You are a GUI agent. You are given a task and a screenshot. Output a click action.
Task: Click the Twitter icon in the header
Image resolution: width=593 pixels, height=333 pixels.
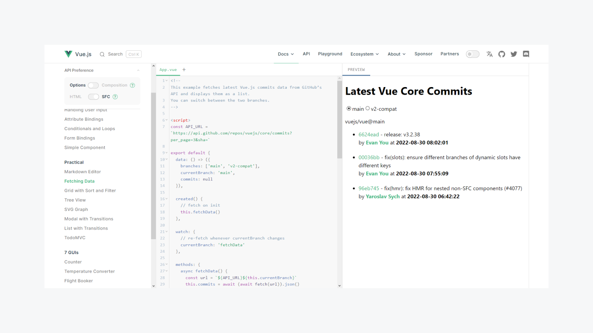513,54
